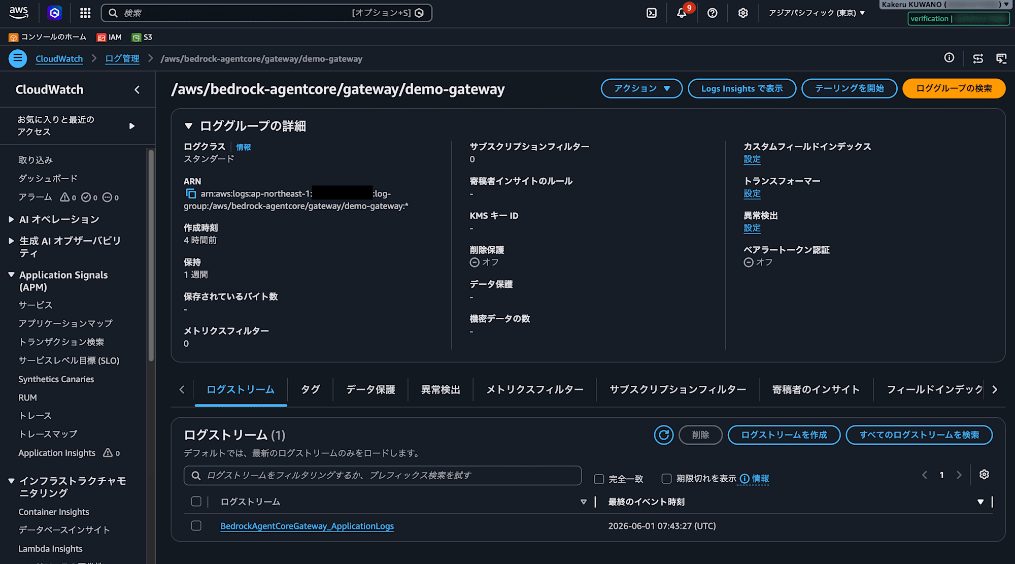Click ログストリームを作成 button
This screenshot has height=564, width=1015.
pyautogui.click(x=784, y=435)
